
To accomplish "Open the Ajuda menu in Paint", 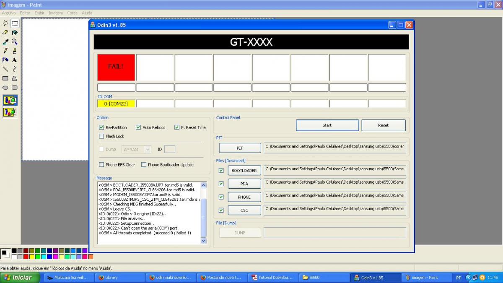I will pos(87,13).
